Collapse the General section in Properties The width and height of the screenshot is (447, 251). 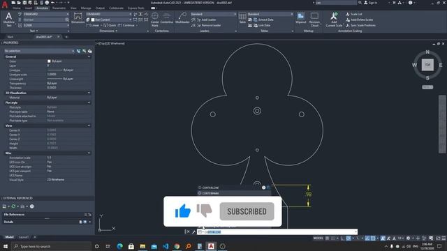coord(89,56)
